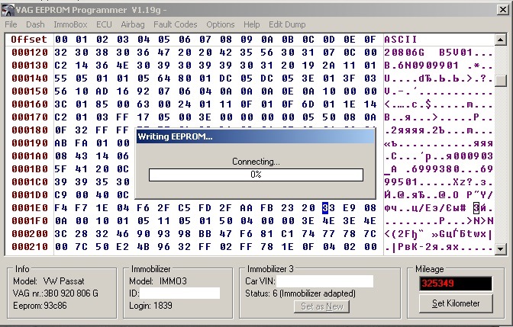Image resolution: width=513 pixels, height=327 pixels.
Task: Click ASCII text 'B.6N0909901'
Action: pyautogui.click(x=421, y=66)
